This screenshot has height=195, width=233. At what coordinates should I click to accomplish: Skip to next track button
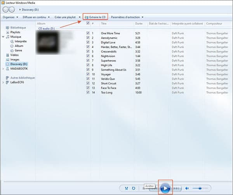(x=176, y=188)
